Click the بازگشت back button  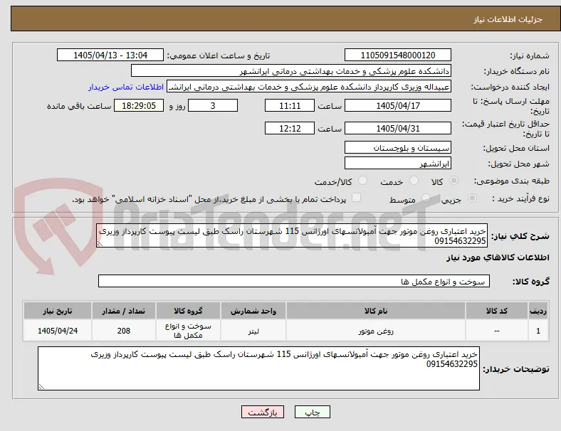pyautogui.click(x=263, y=412)
